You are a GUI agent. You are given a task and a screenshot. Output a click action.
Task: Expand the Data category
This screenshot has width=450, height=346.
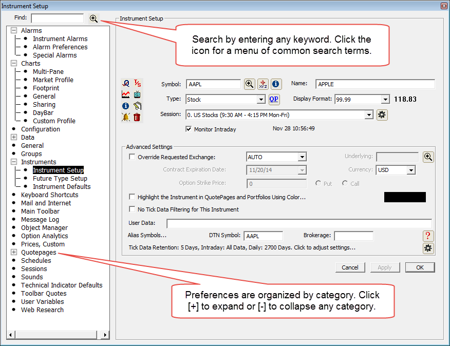(14, 137)
